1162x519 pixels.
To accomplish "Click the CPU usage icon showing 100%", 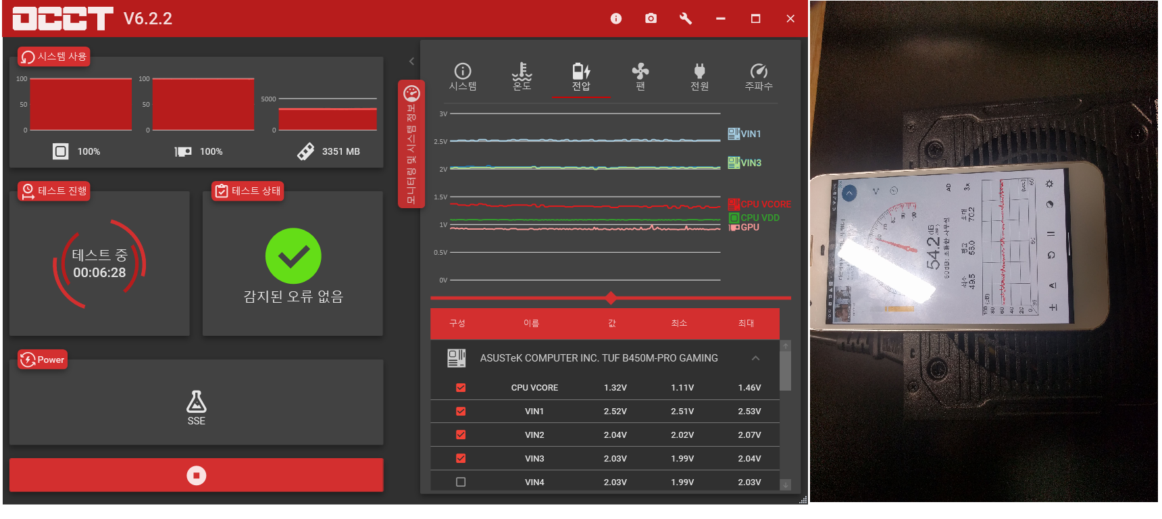I will 61,151.
